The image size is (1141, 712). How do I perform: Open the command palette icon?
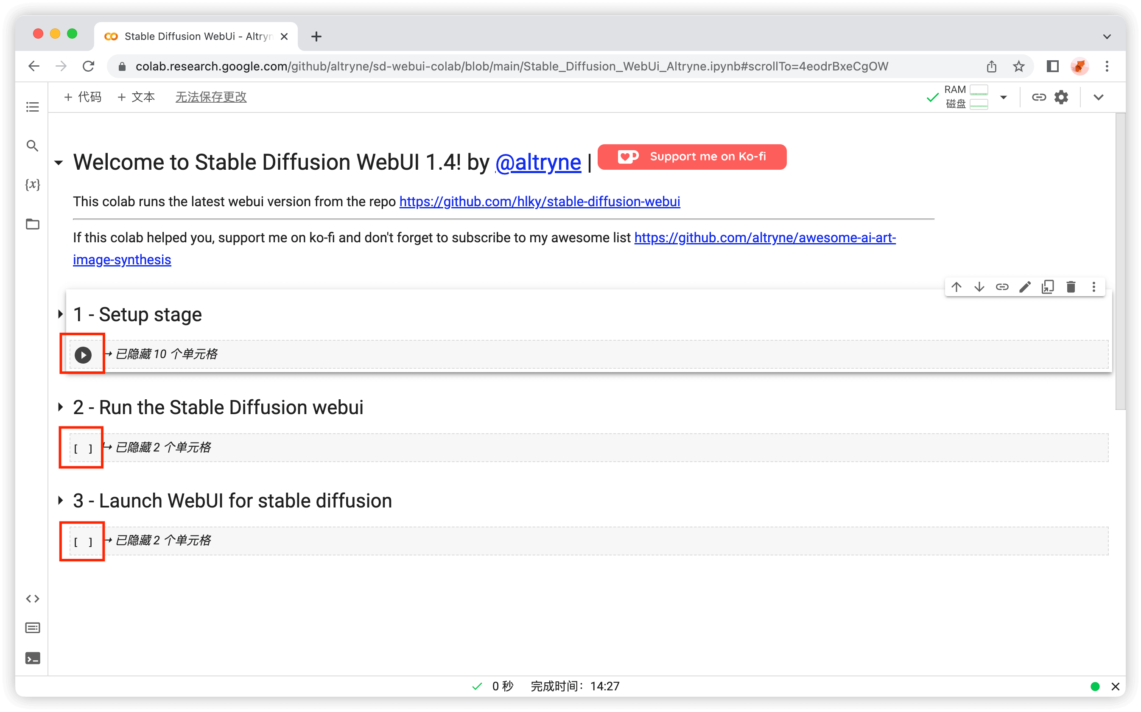(33, 628)
